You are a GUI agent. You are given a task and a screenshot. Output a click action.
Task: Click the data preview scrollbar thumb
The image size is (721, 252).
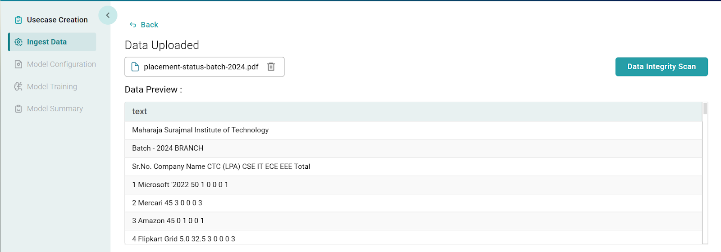click(705, 108)
